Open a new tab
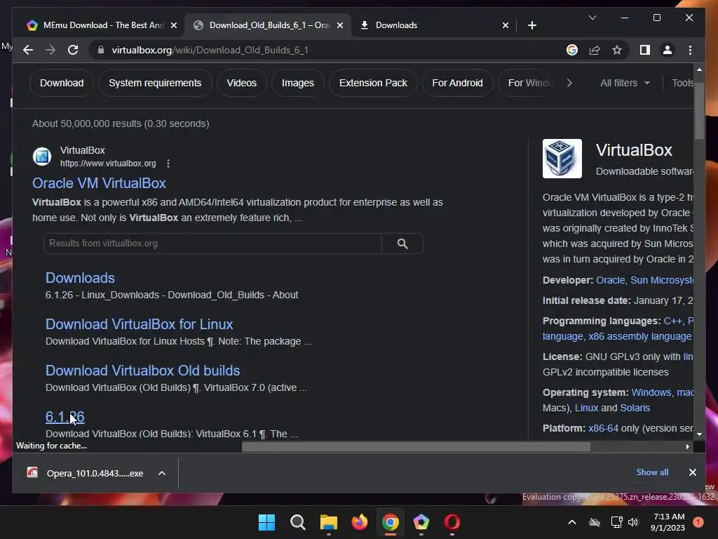The width and height of the screenshot is (718, 539). pos(531,25)
